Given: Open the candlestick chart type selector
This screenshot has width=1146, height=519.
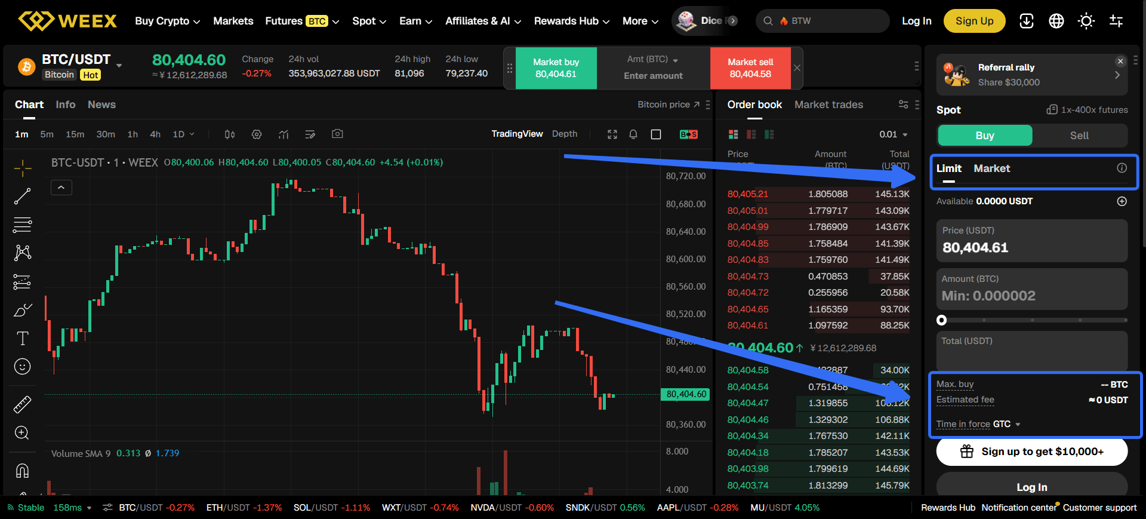Looking at the screenshot, I should pos(230,134).
